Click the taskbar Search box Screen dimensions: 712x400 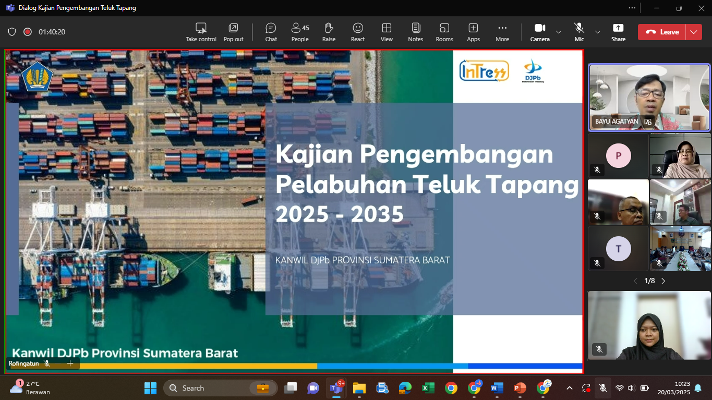(221, 388)
